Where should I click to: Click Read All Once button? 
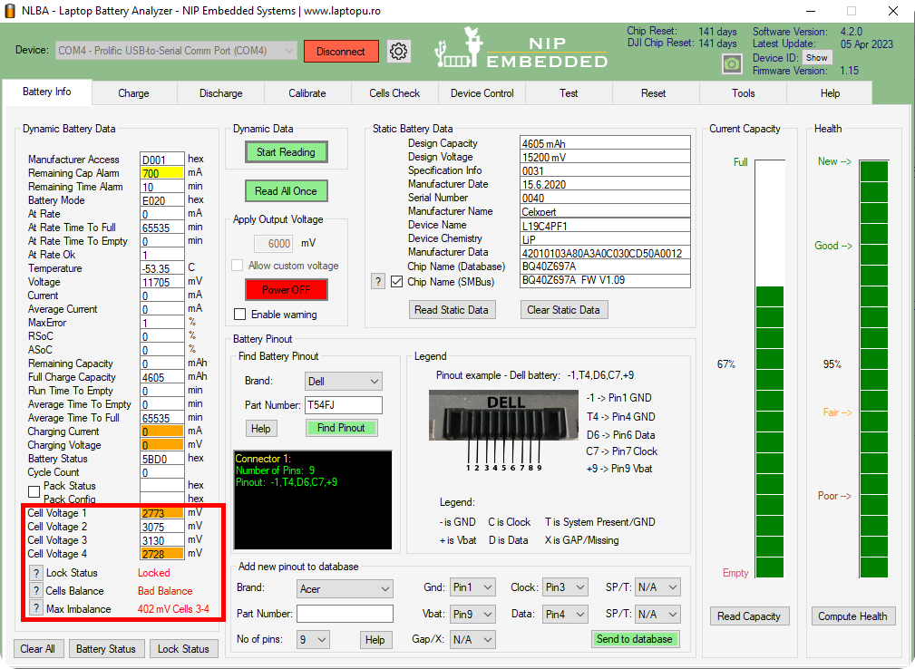point(286,191)
